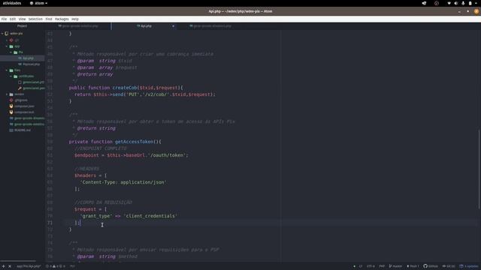Open the Help menu

tap(75, 19)
